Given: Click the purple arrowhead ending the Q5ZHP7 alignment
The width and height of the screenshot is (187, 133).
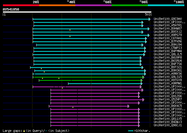Looking at the screenshot, I should click(143, 100).
